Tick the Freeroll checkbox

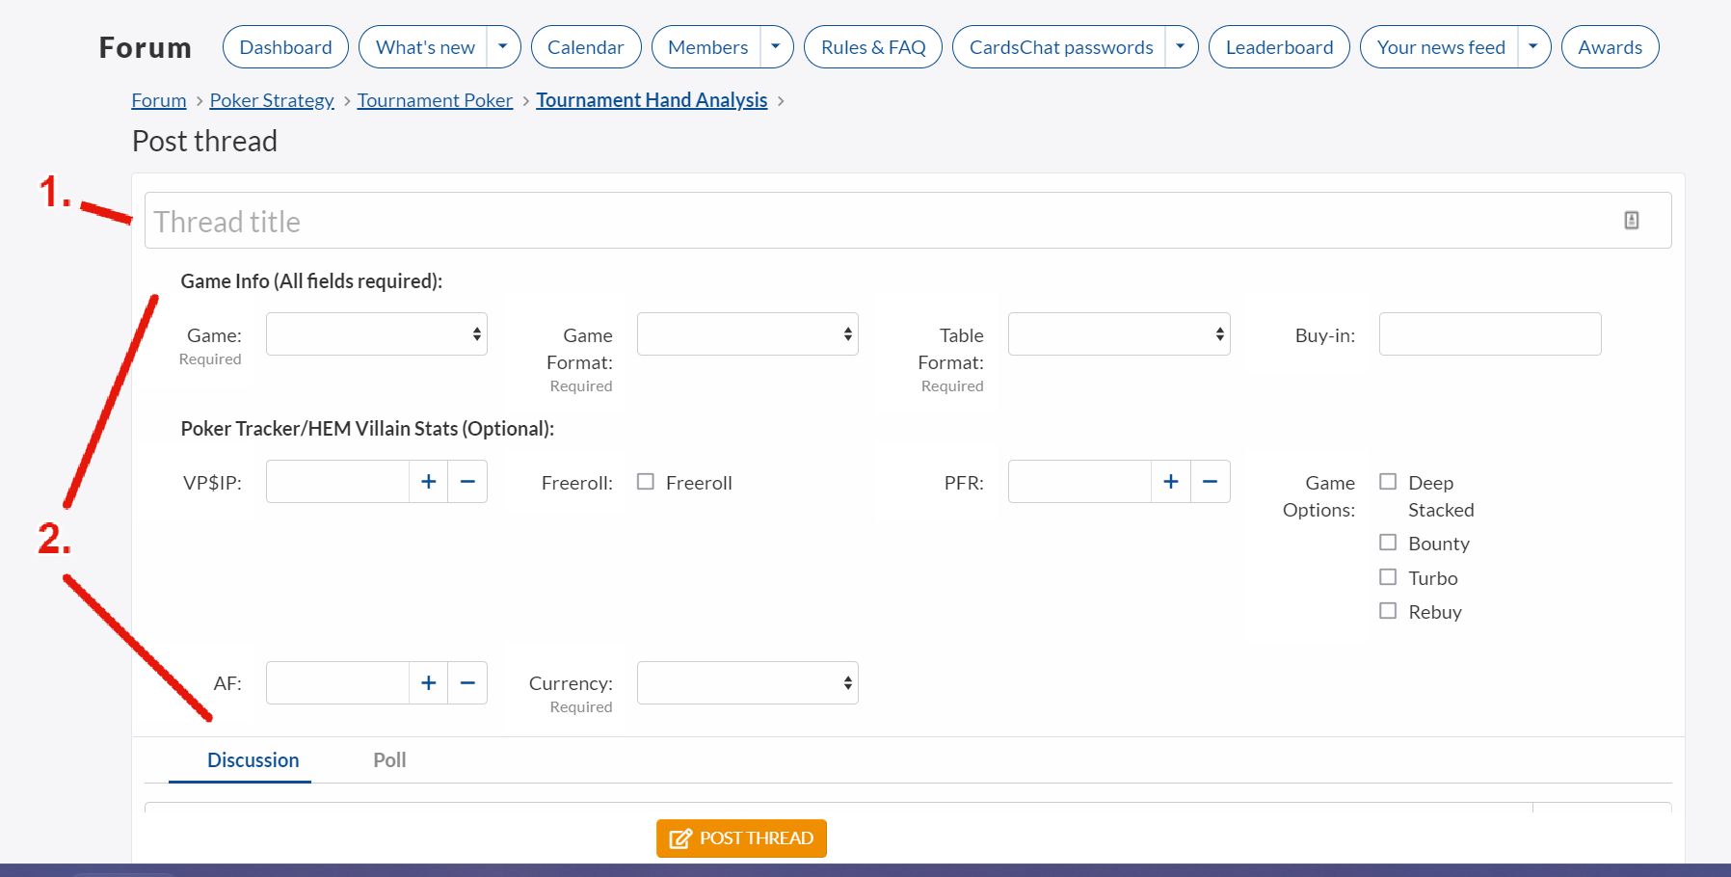646,482
